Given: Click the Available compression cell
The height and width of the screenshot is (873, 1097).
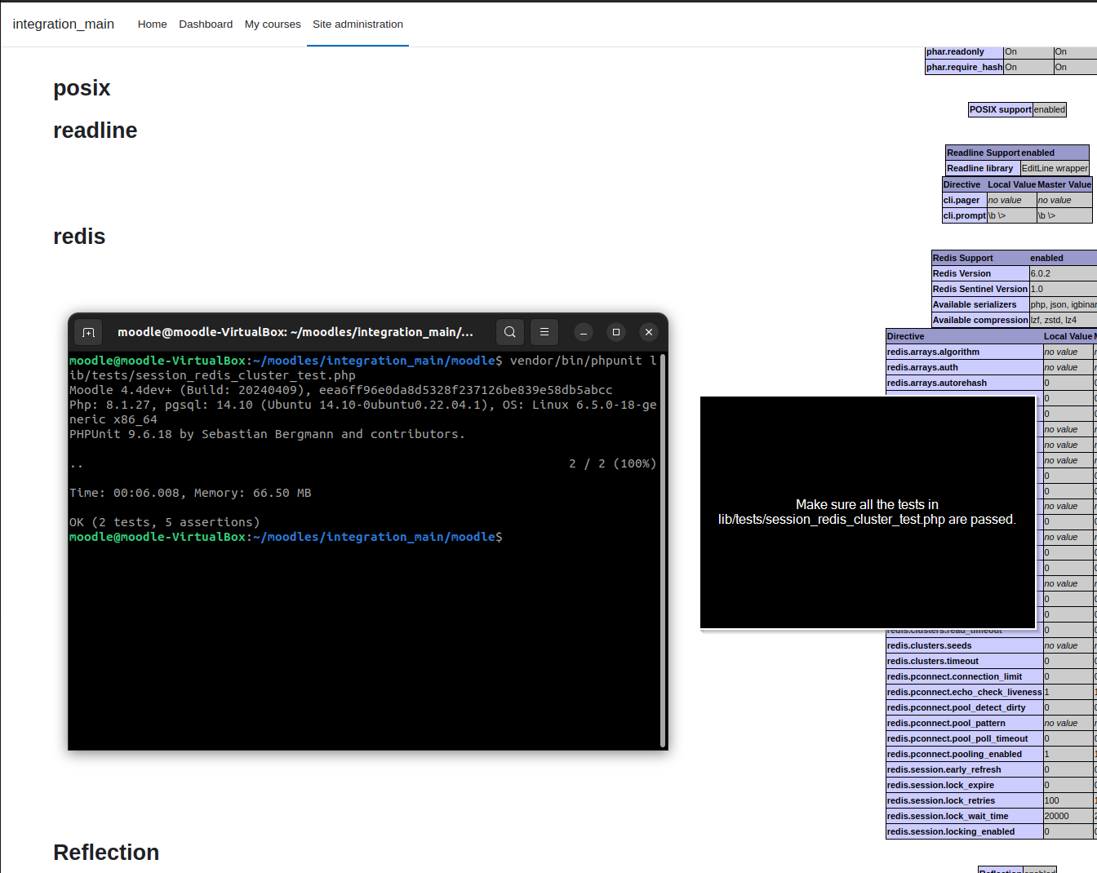Looking at the screenshot, I should point(980,320).
